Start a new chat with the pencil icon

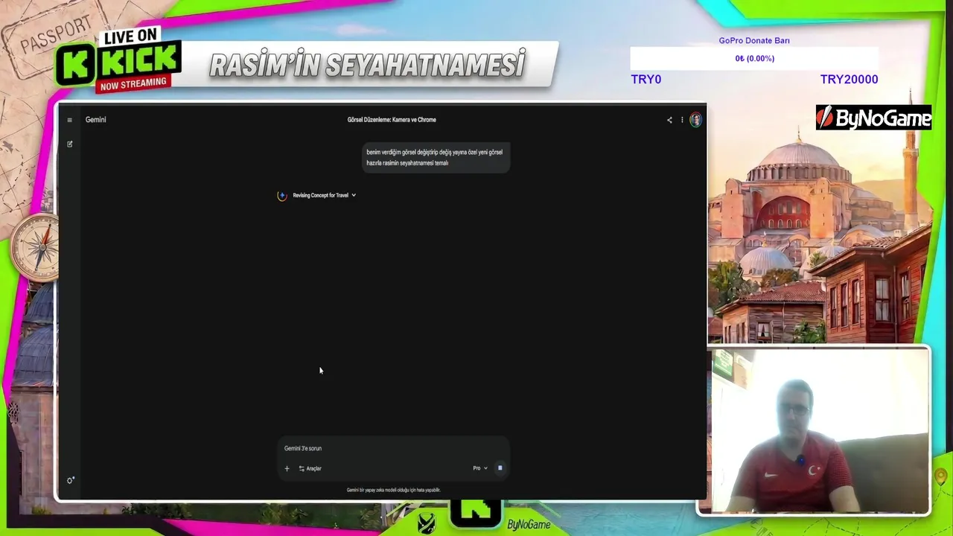[x=69, y=144]
